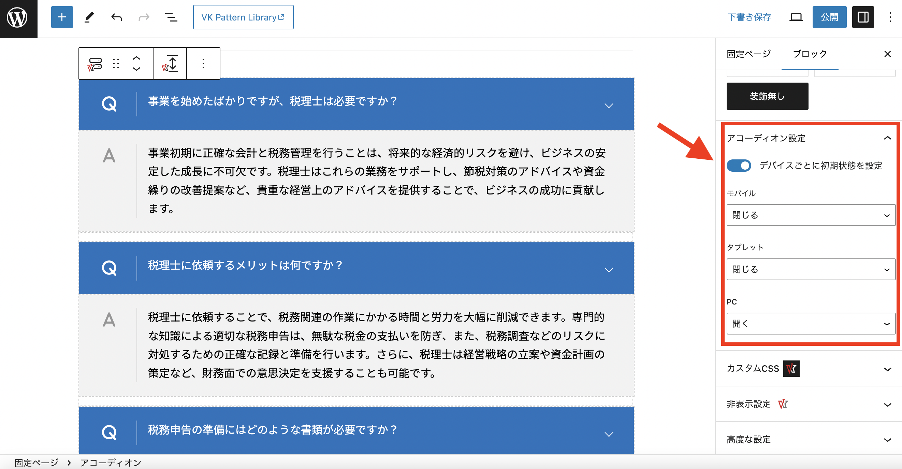Select the ブロック tab

click(809, 54)
